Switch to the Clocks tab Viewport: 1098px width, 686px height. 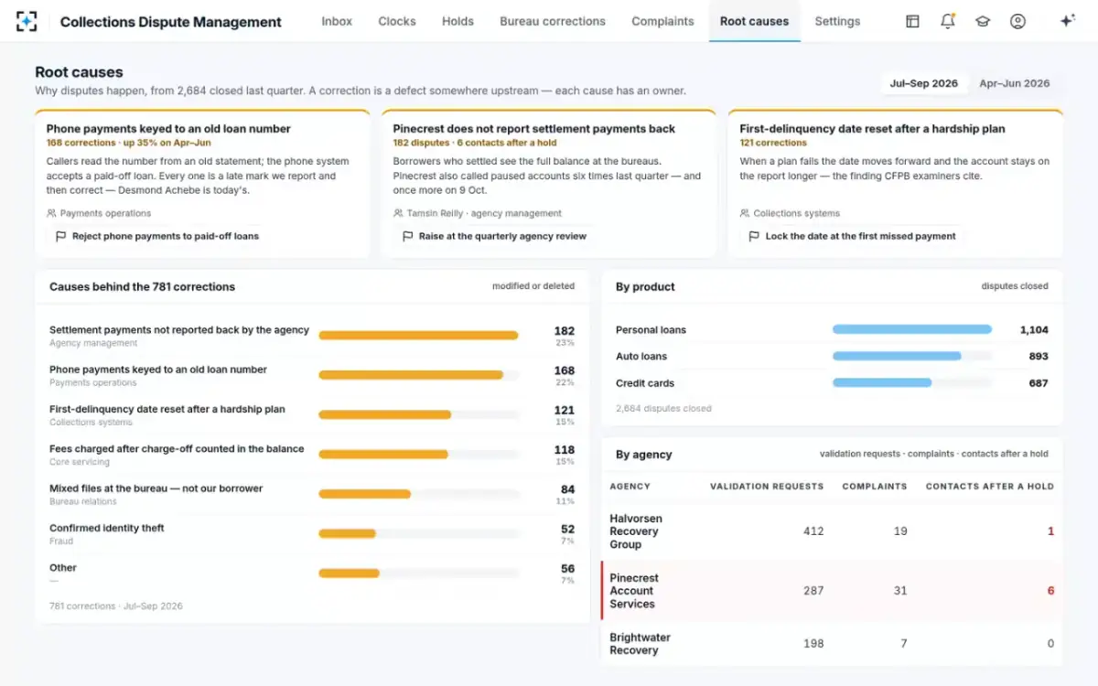pos(397,21)
